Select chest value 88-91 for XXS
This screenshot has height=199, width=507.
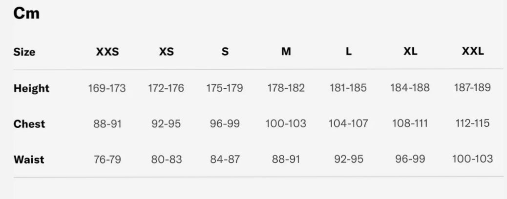(x=107, y=124)
